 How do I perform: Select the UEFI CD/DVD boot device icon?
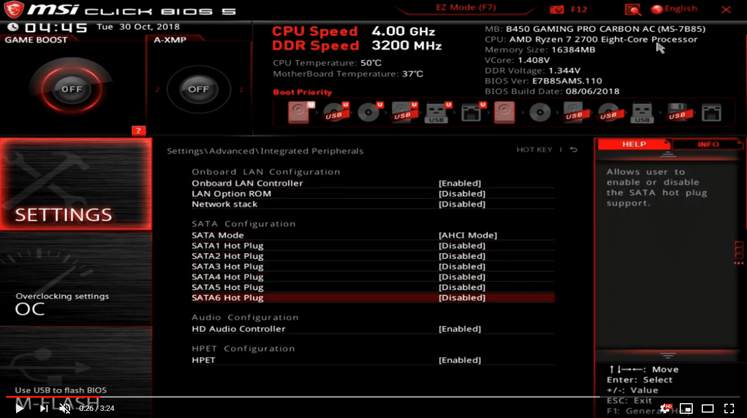[x=370, y=112]
